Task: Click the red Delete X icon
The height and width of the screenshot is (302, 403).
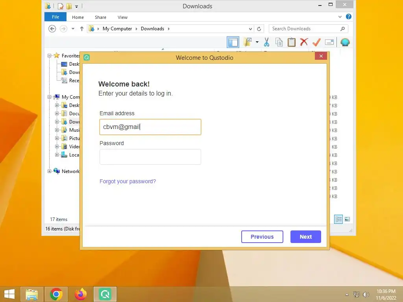Action: click(x=304, y=42)
